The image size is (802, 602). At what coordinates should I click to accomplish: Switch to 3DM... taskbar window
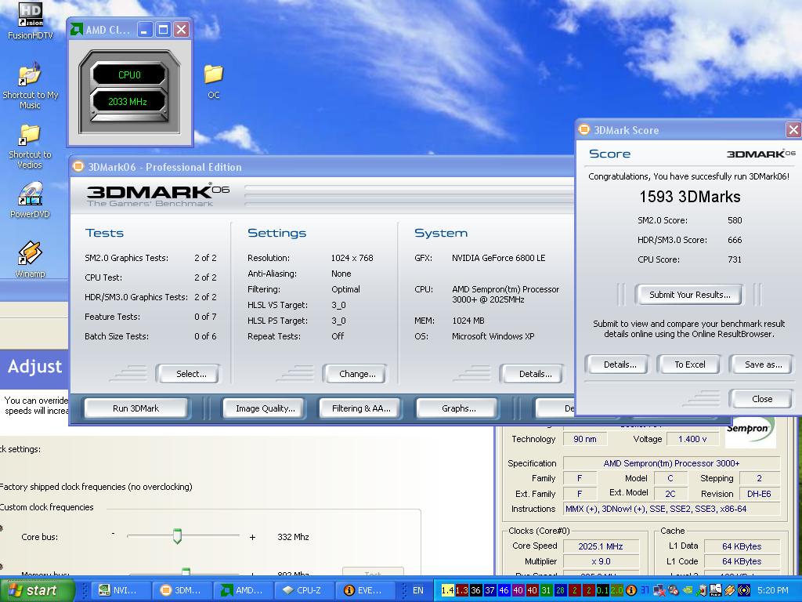[x=182, y=590]
